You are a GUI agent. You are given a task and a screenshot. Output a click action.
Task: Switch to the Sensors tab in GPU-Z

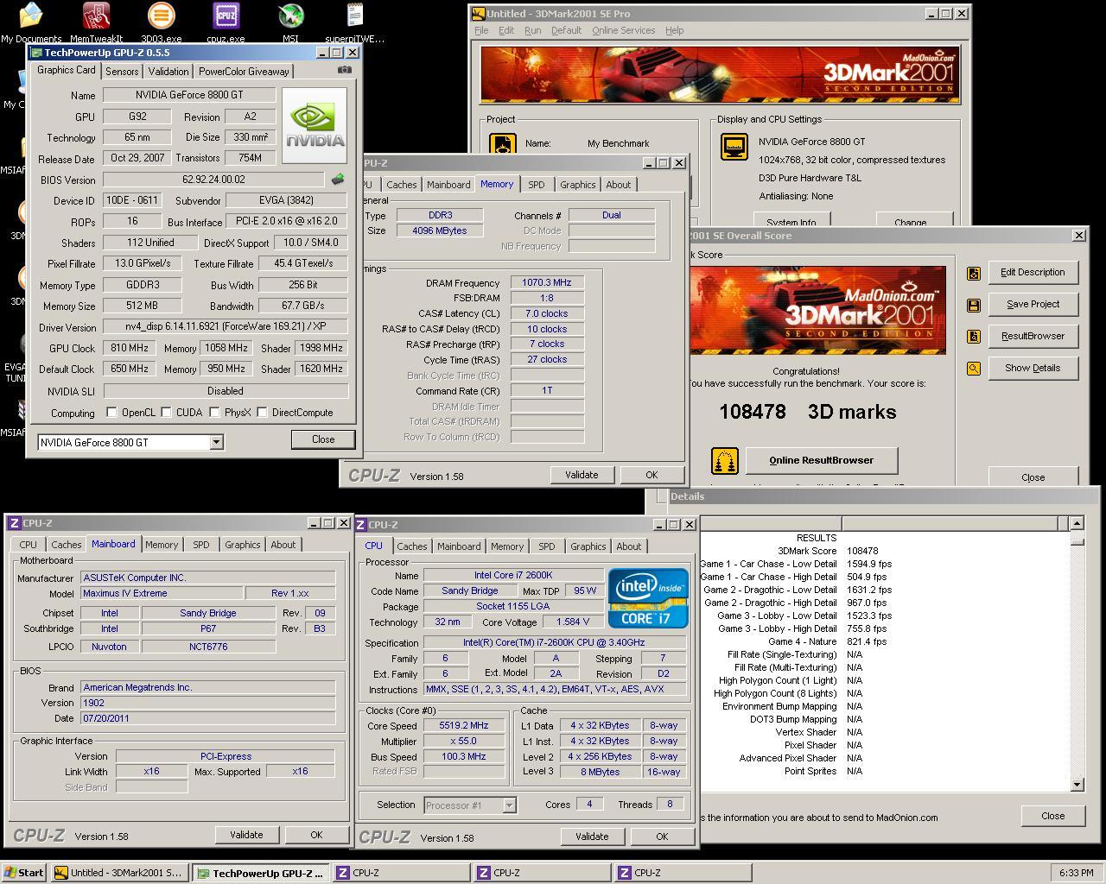click(x=122, y=72)
